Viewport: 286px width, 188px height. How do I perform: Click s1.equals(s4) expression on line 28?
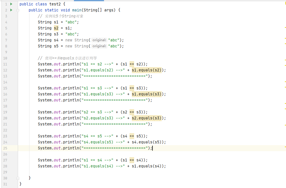tap(147, 166)
